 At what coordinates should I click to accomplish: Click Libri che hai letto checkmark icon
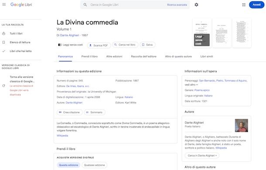[x=4, y=51]
